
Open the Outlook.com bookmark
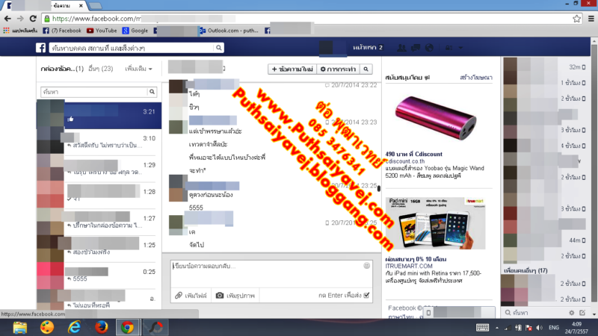point(229,31)
